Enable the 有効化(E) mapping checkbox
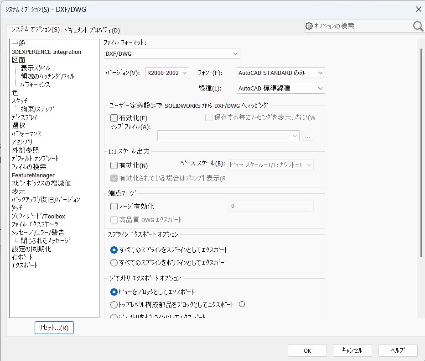The height and width of the screenshot is (361, 425). 114,118
